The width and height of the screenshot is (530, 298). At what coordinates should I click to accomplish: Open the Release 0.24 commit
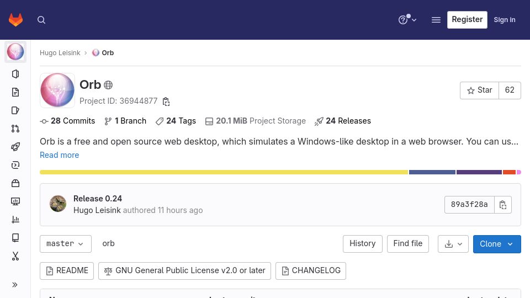98,199
